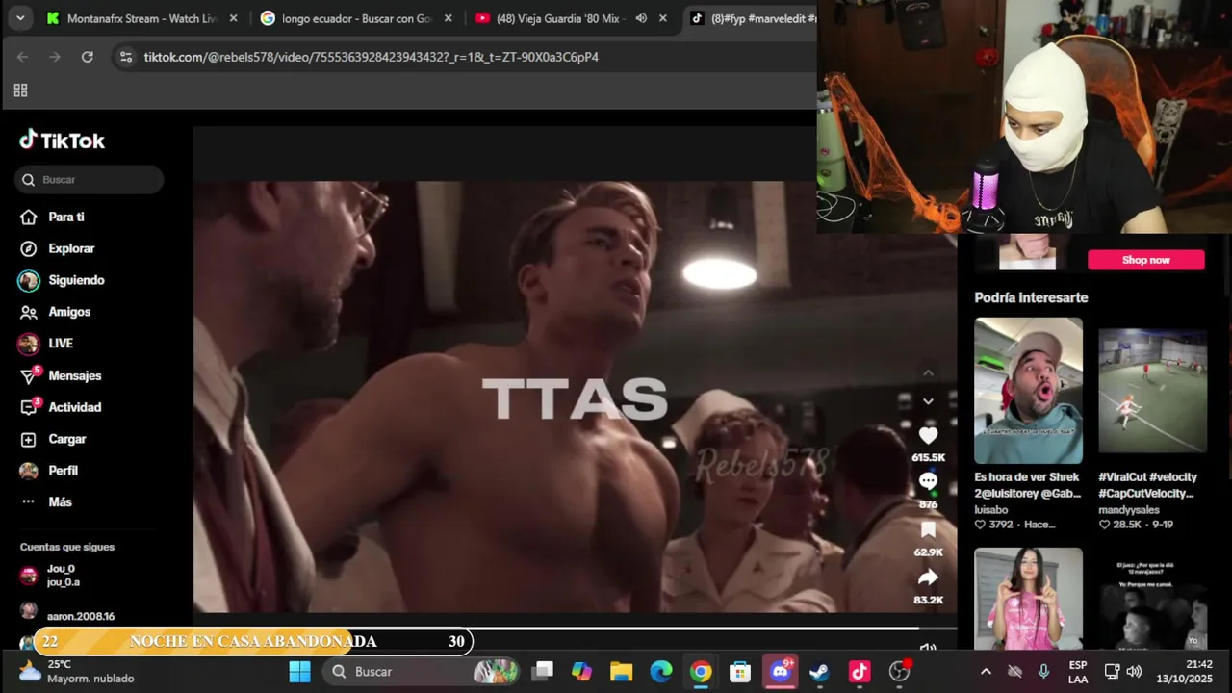Click the Shop now button
Viewport: 1232px width, 693px height.
click(1145, 260)
